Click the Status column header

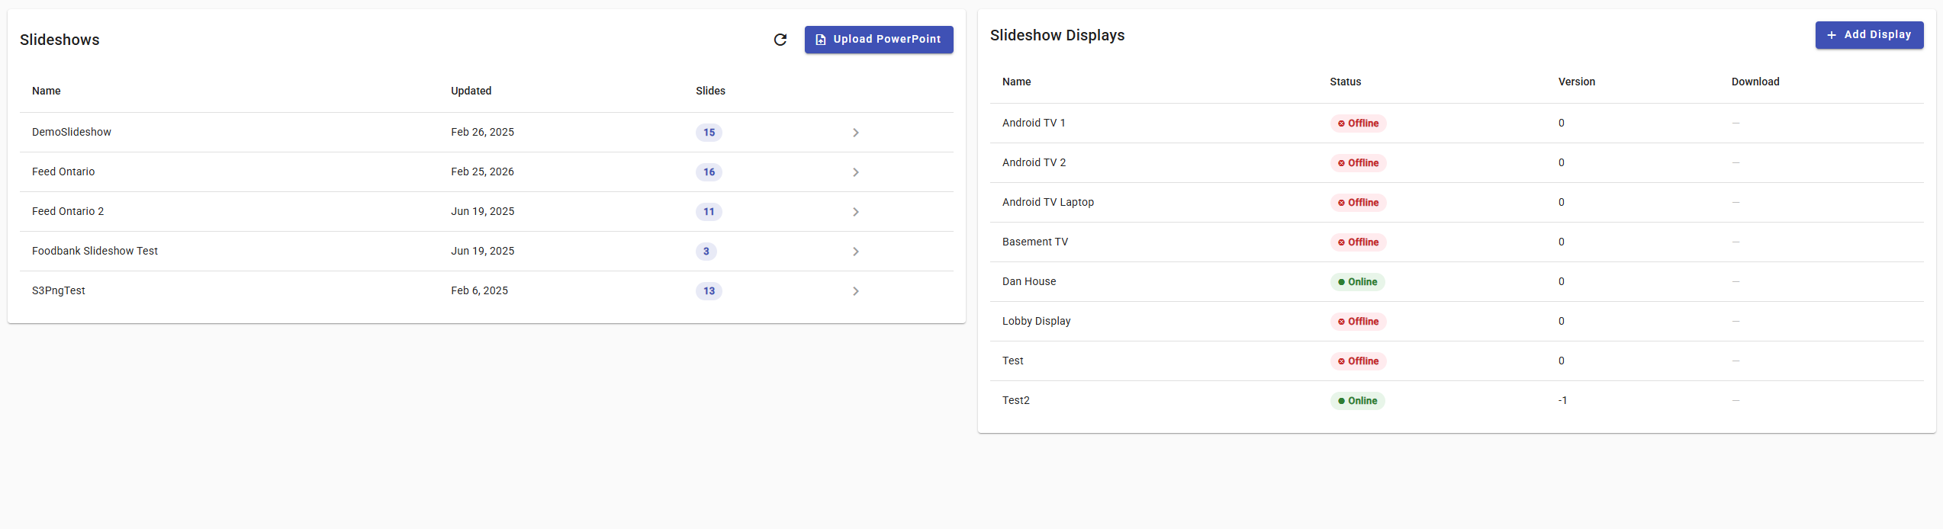pyautogui.click(x=1345, y=82)
